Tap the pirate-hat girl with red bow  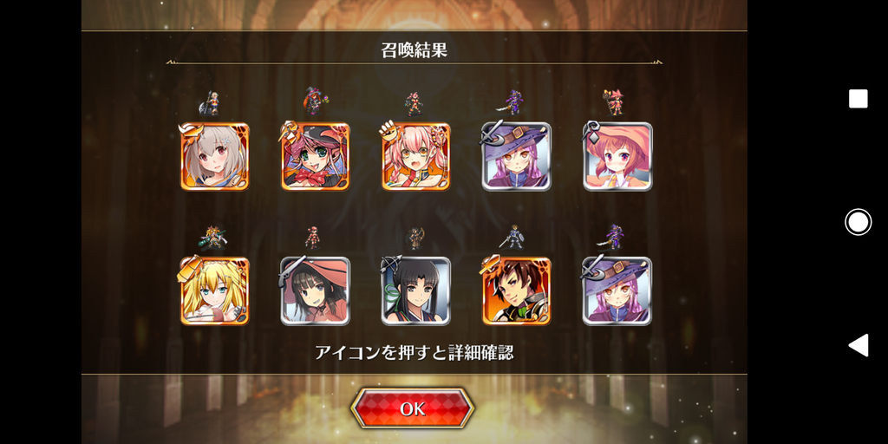pos(316,156)
